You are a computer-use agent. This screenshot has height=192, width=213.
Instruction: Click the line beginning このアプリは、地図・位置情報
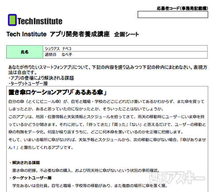click(x=106, y=117)
